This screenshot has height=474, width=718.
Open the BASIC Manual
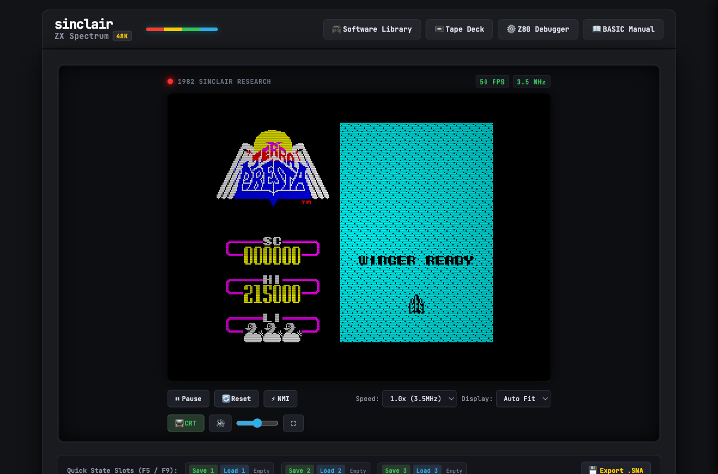point(623,29)
